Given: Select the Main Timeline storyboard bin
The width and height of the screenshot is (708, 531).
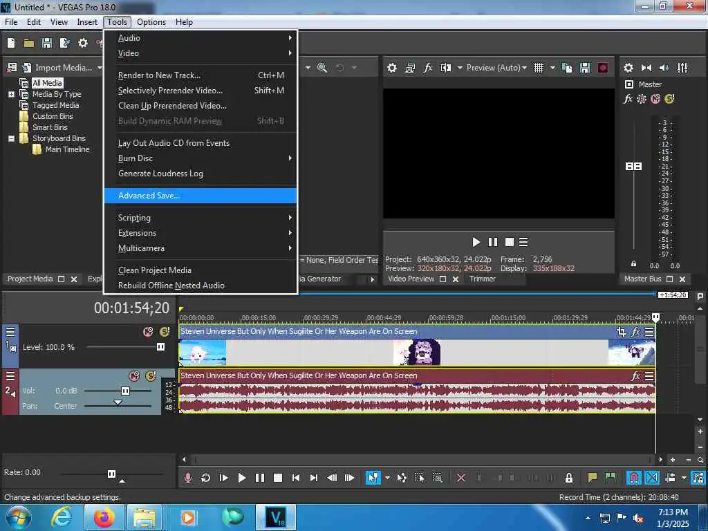Looking at the screenshot, I should point(67,149).
